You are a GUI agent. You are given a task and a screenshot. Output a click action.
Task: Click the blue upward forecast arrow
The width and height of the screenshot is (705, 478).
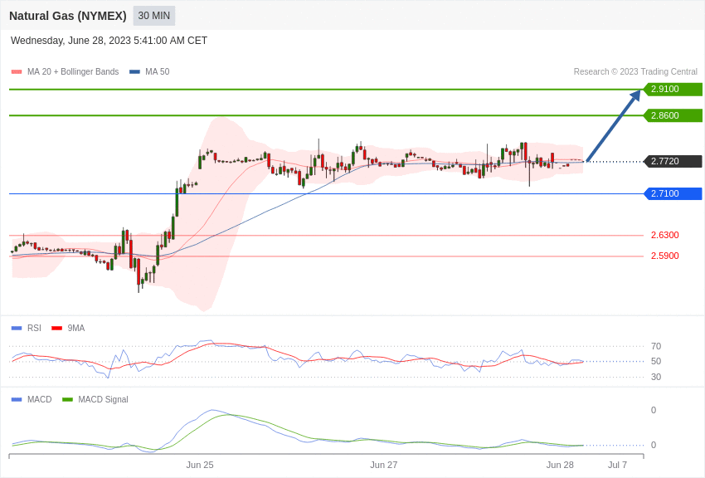613,125
